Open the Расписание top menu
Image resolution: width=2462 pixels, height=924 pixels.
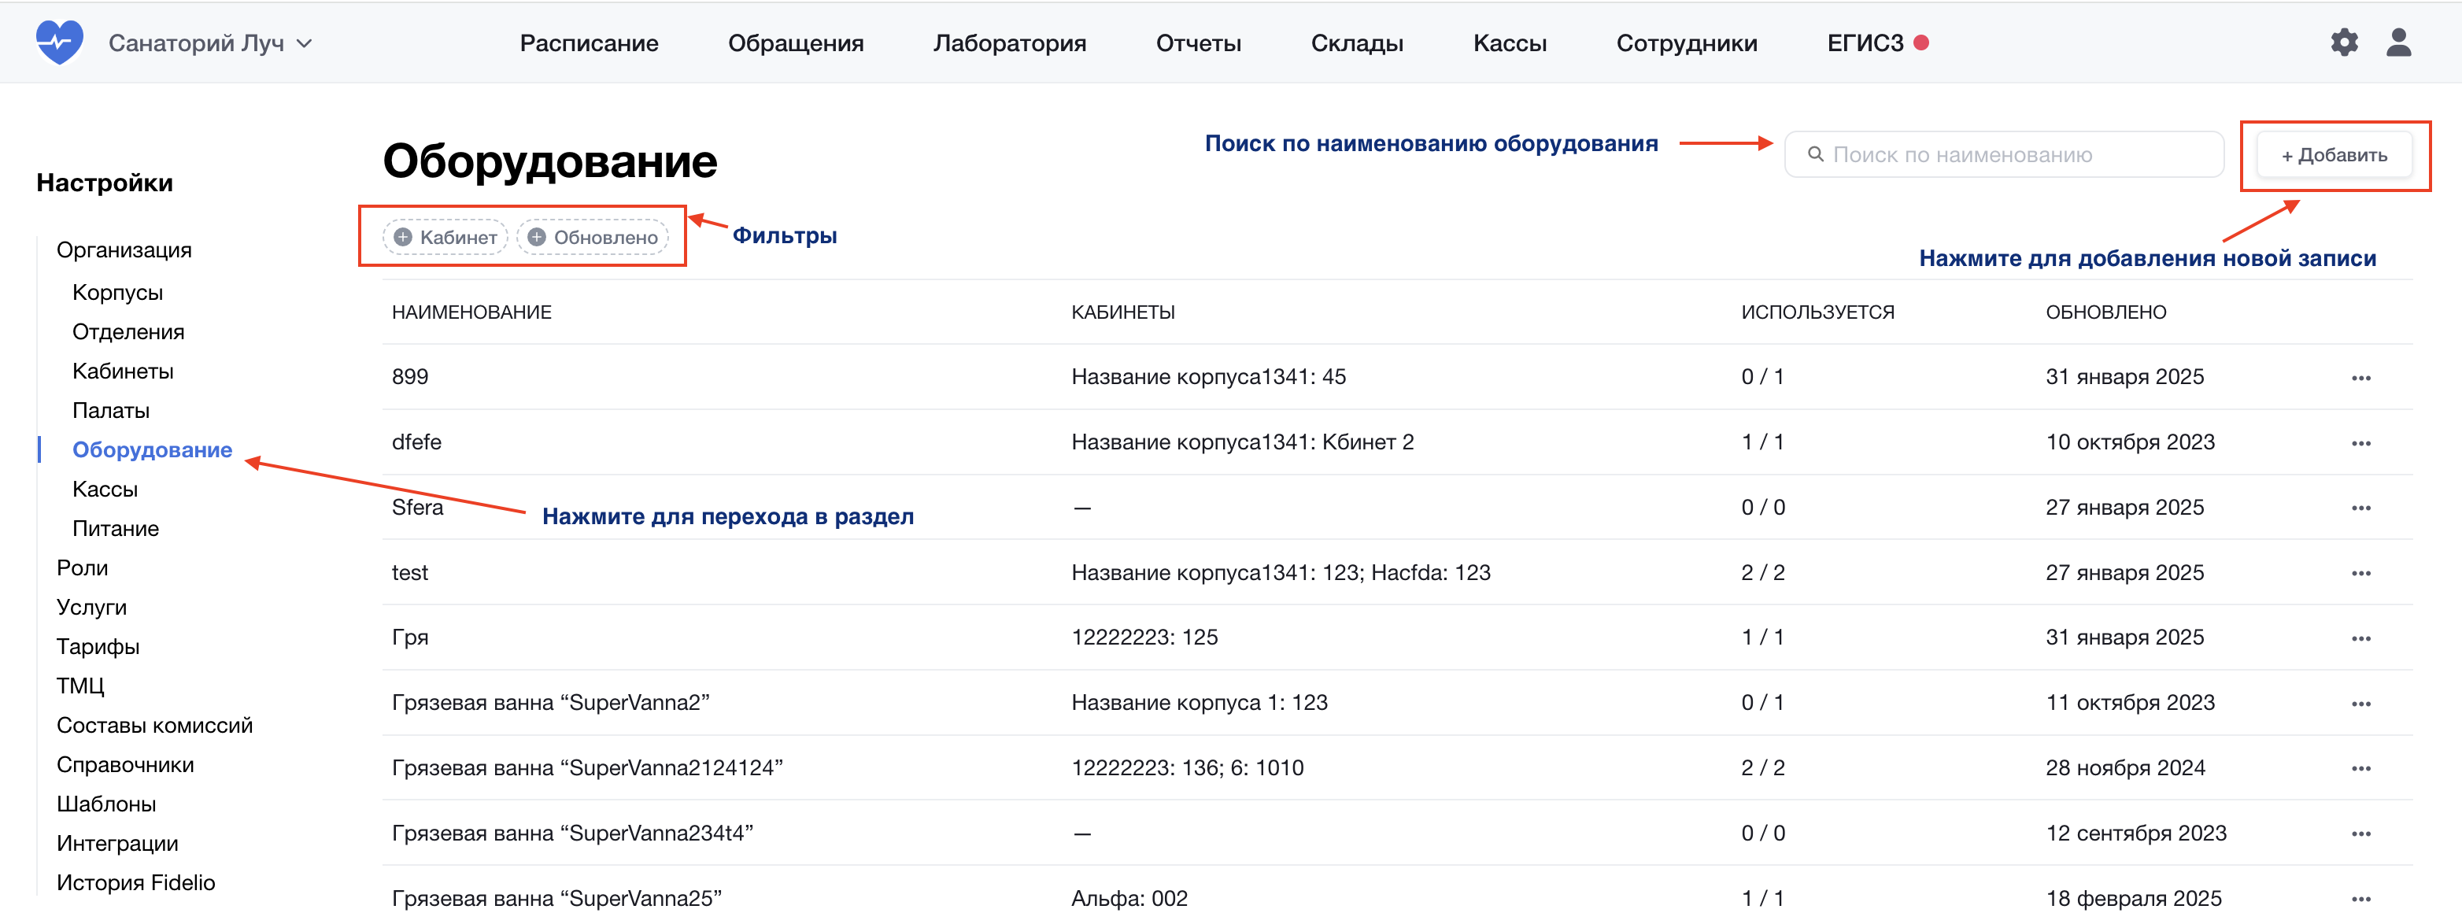589,43
